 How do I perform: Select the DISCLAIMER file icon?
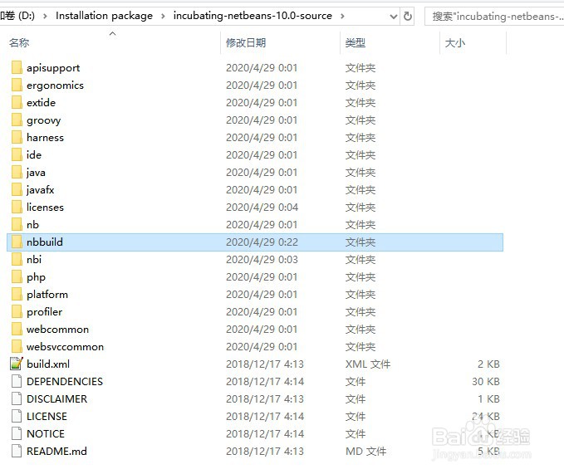[17, 399]
